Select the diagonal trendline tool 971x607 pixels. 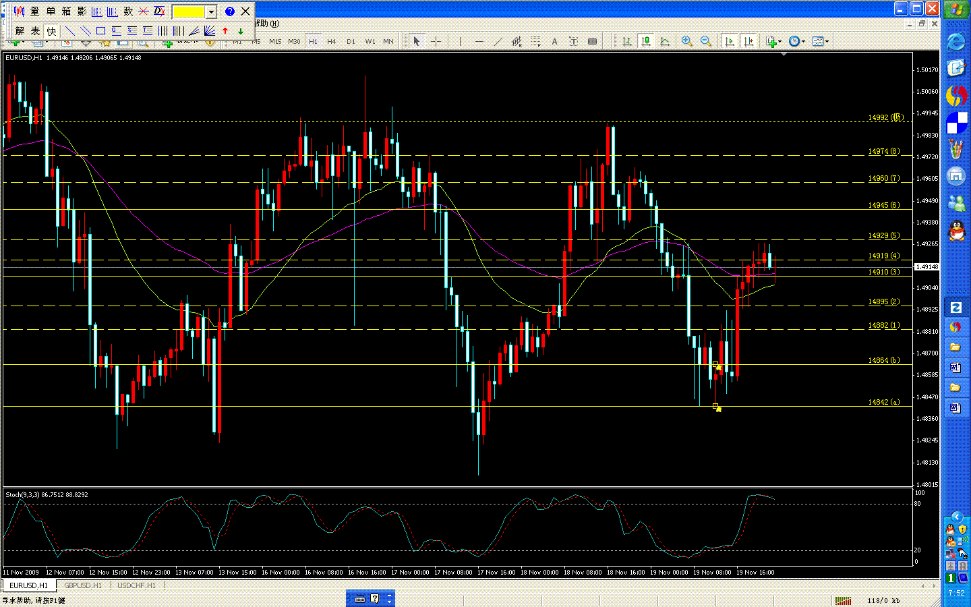[x=498, y=42]
